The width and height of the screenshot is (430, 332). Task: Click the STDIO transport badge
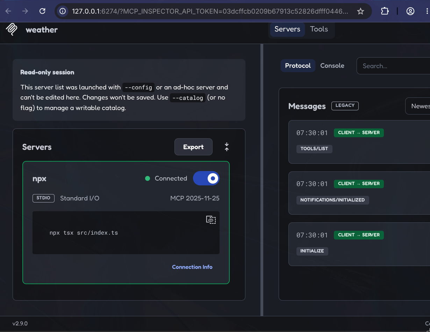pos(44,198)
